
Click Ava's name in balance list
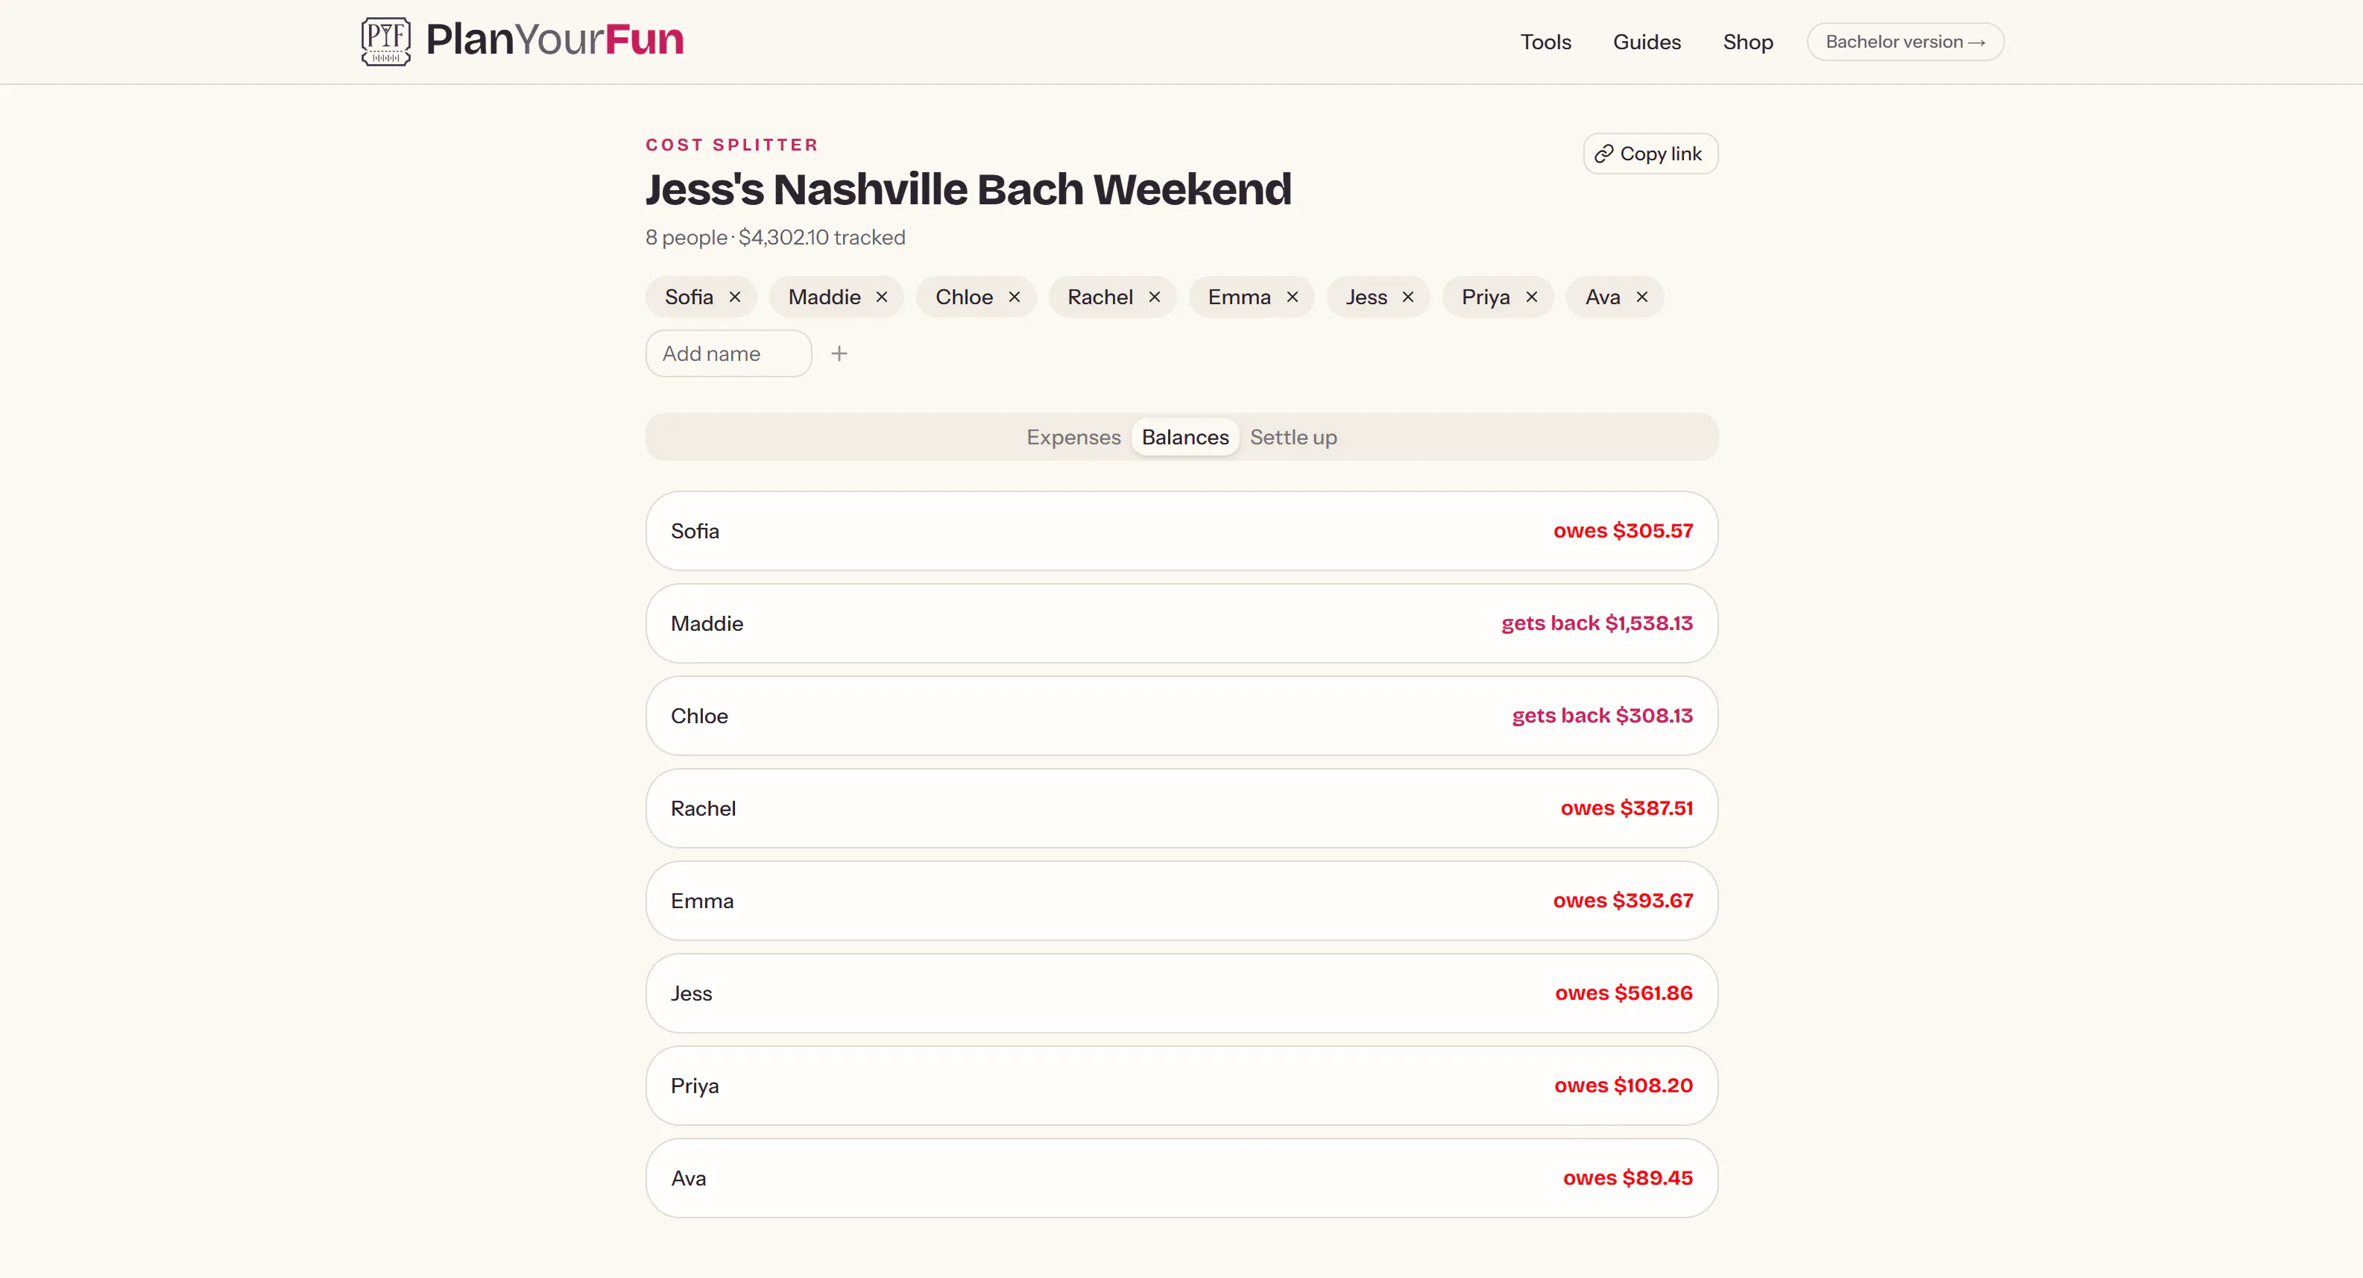pyautogui.click(x=688, y=1179)
